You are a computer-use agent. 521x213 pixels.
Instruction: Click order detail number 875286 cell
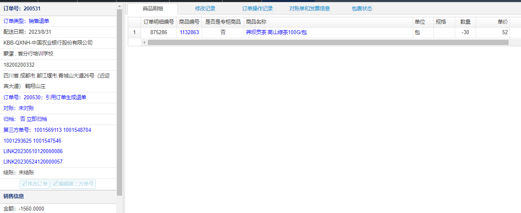coord(159,33)
